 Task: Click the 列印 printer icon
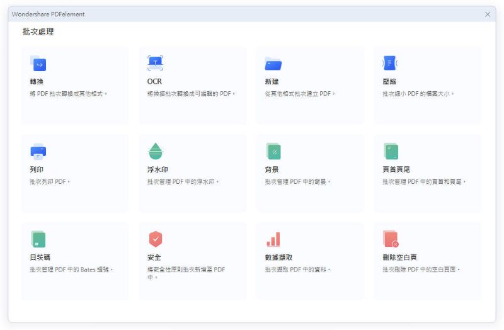pyautogui.click(x=38, y=151)
